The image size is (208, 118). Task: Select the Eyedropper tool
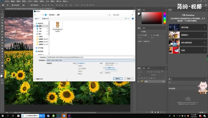coord(2,28)
